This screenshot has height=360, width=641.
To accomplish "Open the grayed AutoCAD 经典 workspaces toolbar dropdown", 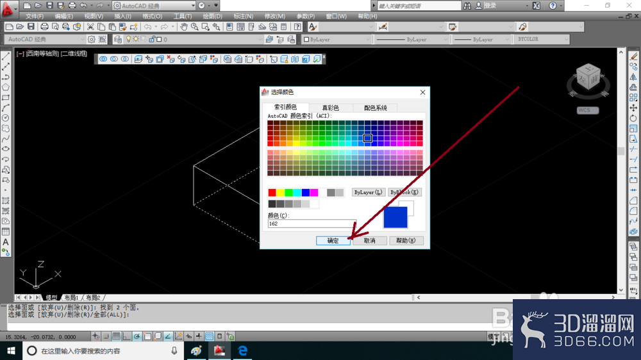I will (x=45, y=40).
